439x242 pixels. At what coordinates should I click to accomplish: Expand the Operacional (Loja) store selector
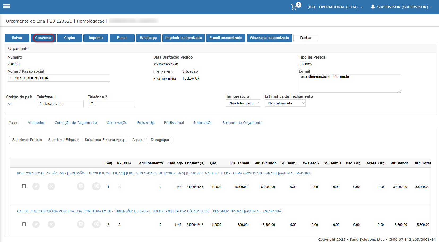click(335, 7)
